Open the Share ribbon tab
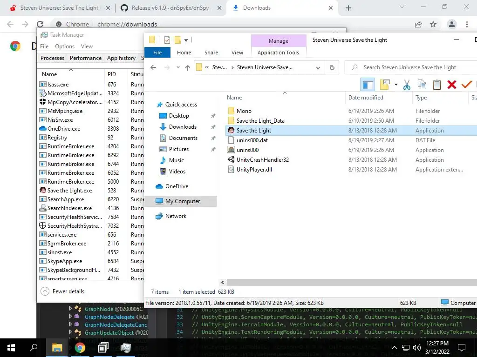The height and width of the screenshot is (357, 477). [211, 53]
